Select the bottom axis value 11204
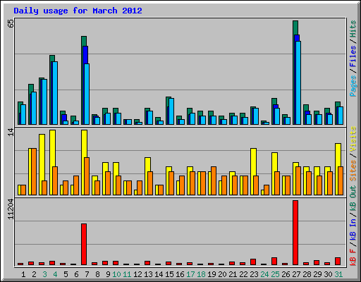The width and height of the screenshot is (361, 282). [11, 209]
